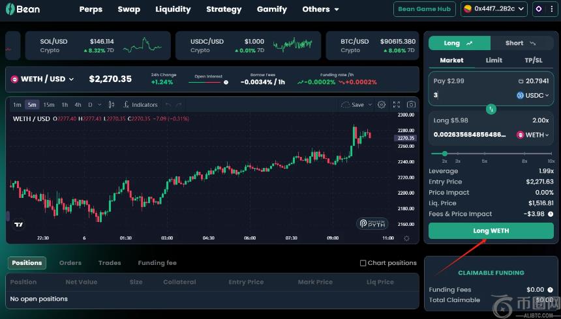This screenshot has height=319, width=561.
Task: Open the Orders tab
Action: 70,263
